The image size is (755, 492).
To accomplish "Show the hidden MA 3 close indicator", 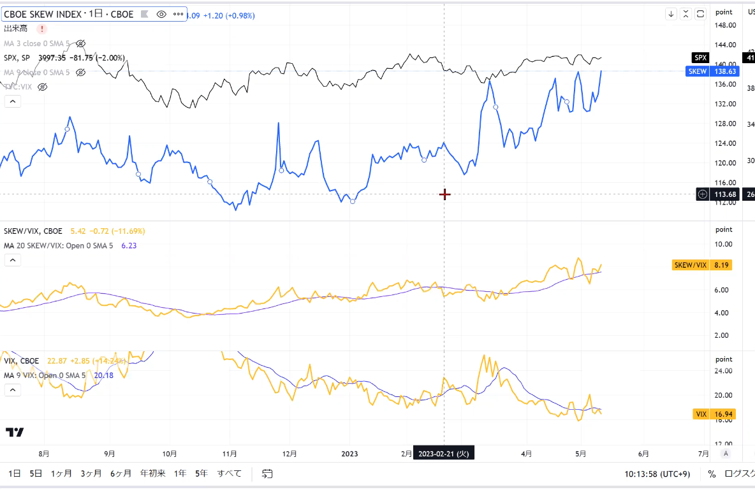I will point(81,43).
